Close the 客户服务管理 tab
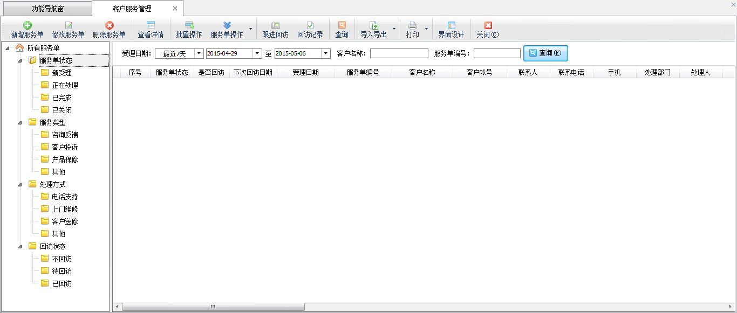Image resolution: width=737 pixels, height=313 pixels. point(175,9)
